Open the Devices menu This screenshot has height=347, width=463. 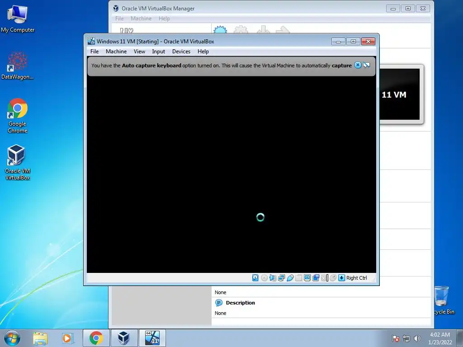(181, 52)
